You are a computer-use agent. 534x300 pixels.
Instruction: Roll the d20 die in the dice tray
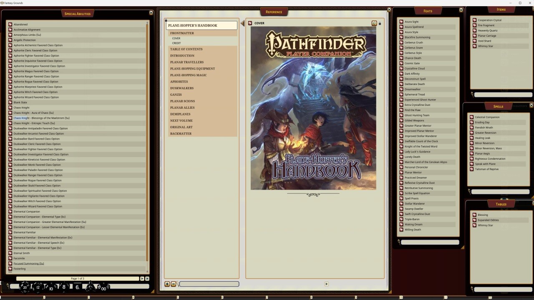(24, 287)
